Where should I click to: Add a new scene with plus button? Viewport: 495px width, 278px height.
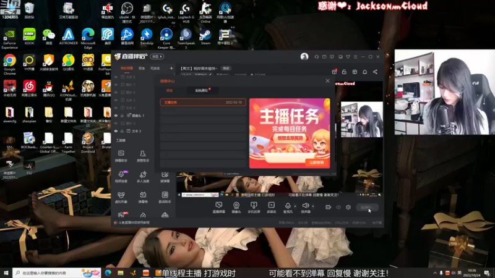click(171, 68)
